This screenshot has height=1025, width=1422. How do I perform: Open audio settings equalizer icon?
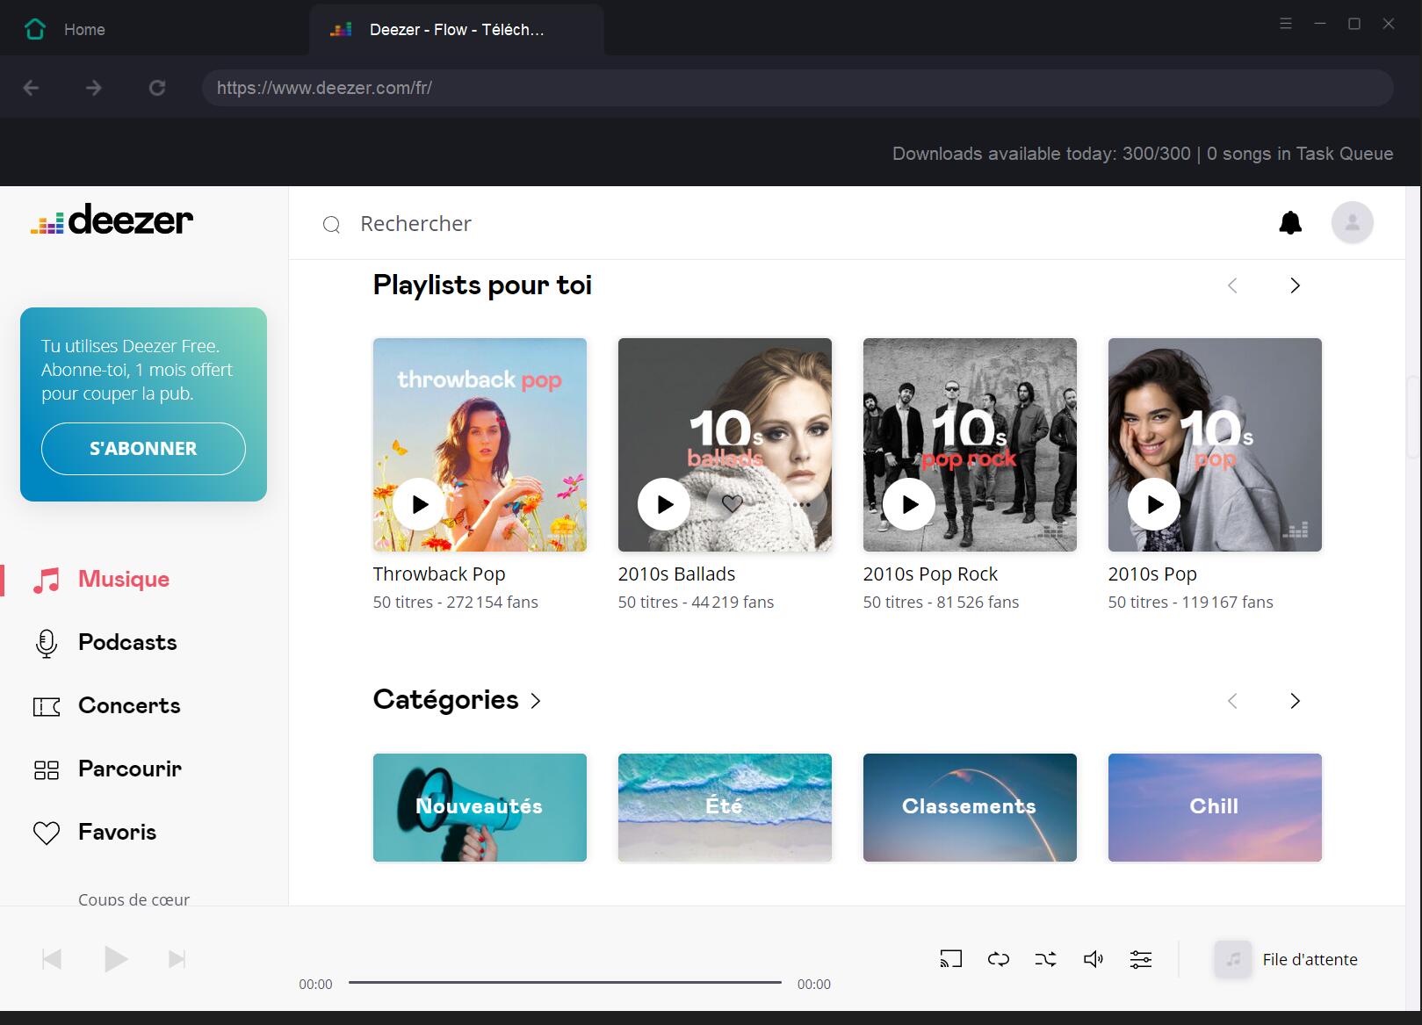(1141, 959)
